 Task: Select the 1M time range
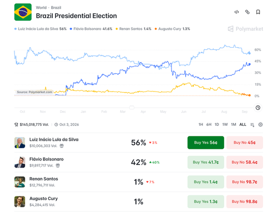[233, 125]
